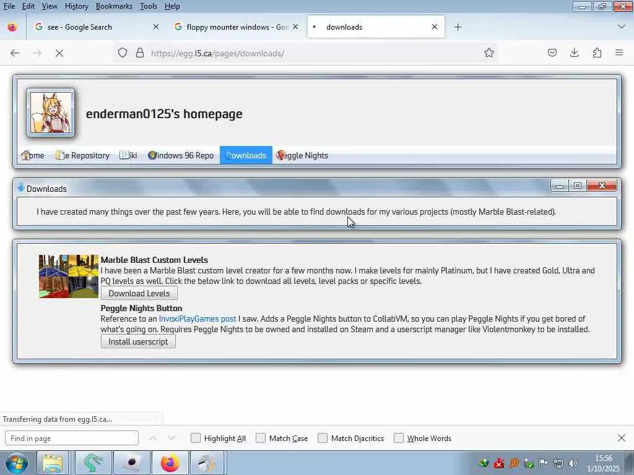
Task: Follow the InvoxiPlayGames post link
Action: point(198,319)
